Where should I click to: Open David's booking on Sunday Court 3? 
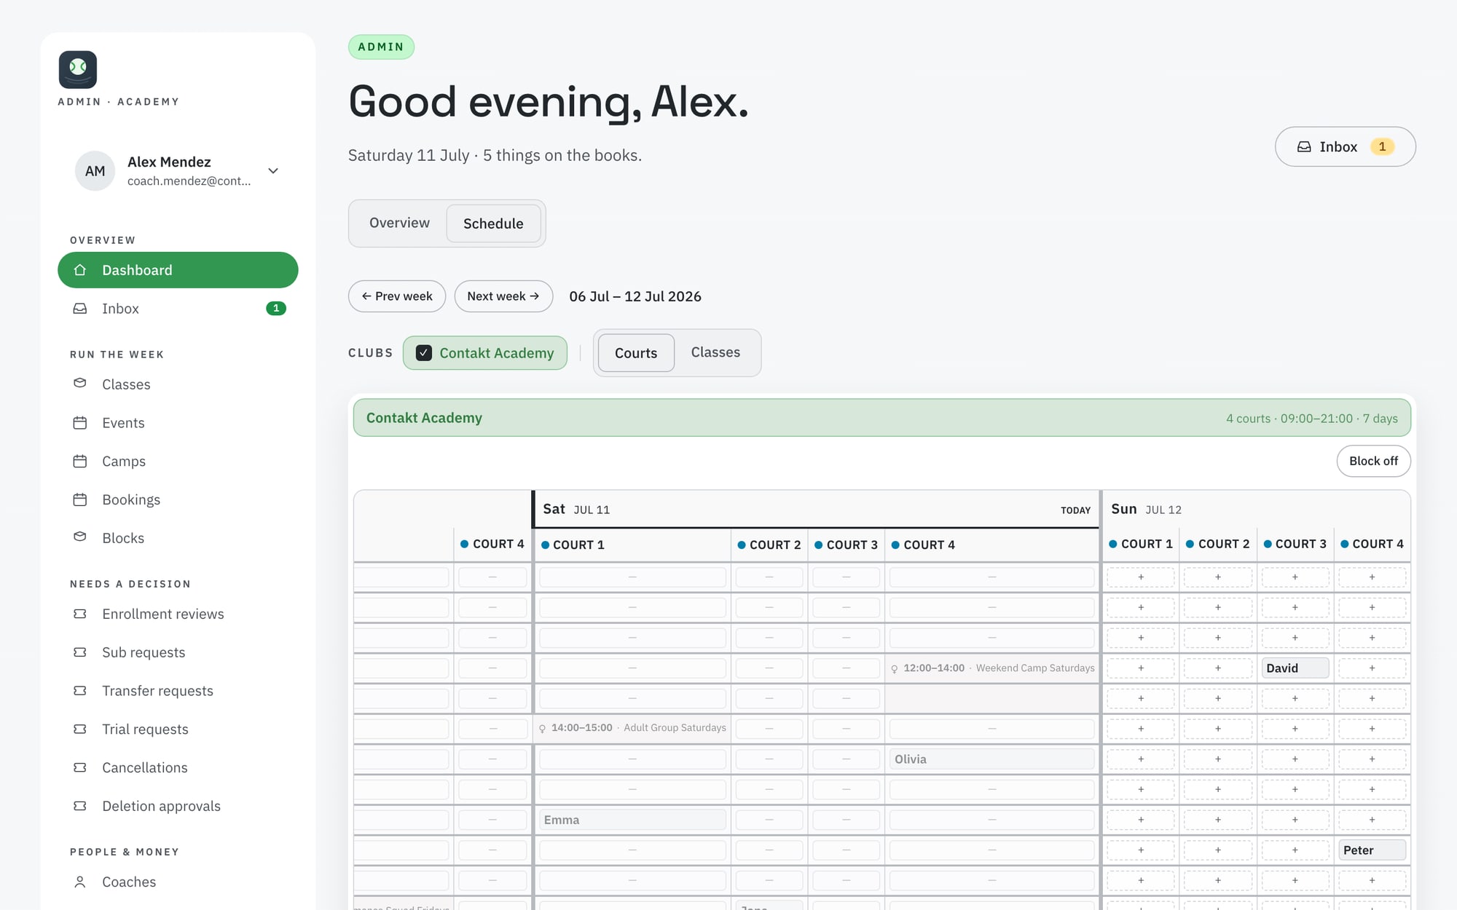tap(1295, 668)
